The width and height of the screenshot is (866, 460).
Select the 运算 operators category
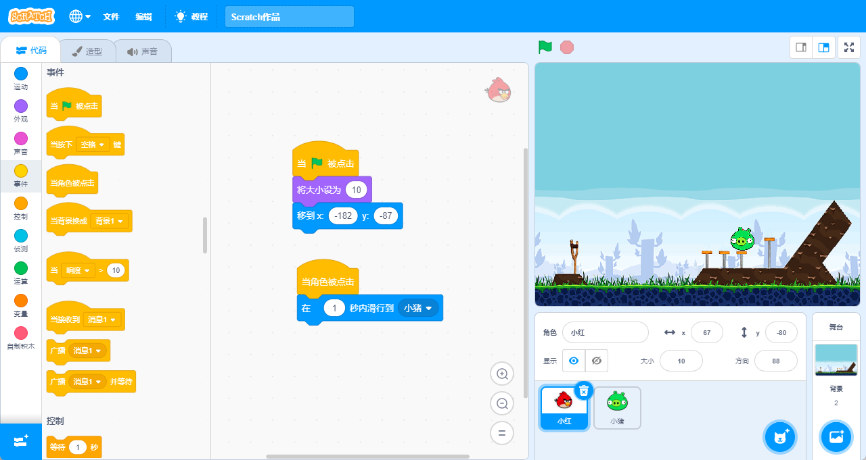click(21, 273)
